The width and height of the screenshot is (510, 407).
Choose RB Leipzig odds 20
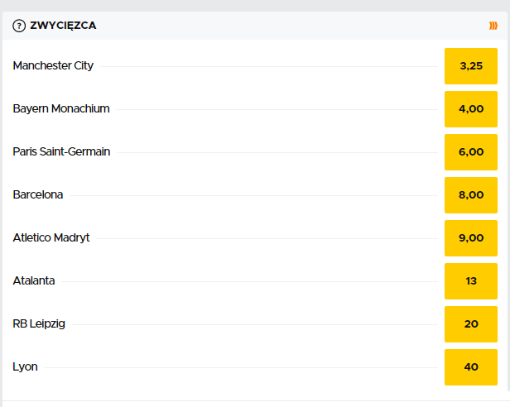(470, 324)
